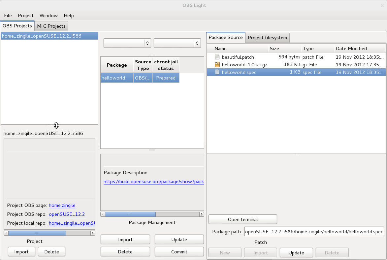Click the Commit package button
This screenshot has height=260, width=387.
(x=179, y=252)
